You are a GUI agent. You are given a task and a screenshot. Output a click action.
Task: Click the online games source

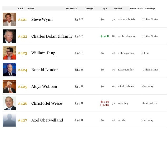pos(126,53)
